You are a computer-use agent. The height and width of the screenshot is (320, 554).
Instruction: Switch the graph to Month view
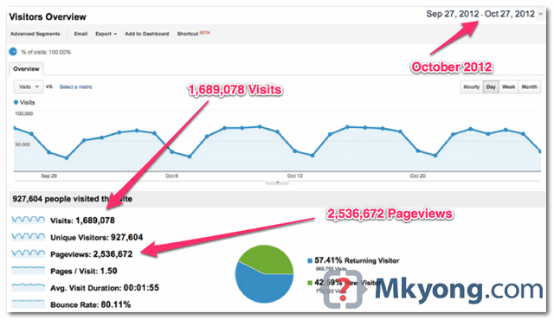click(529, 86)
